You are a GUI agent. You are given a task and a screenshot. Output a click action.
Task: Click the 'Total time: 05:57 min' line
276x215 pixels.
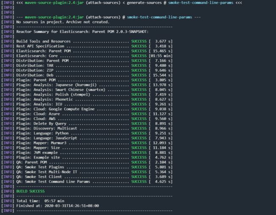[x=40, y=201]
